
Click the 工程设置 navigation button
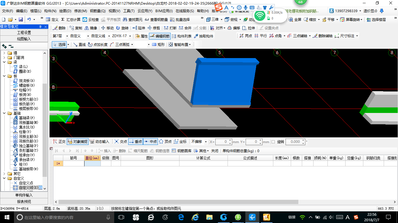(24, 32)
